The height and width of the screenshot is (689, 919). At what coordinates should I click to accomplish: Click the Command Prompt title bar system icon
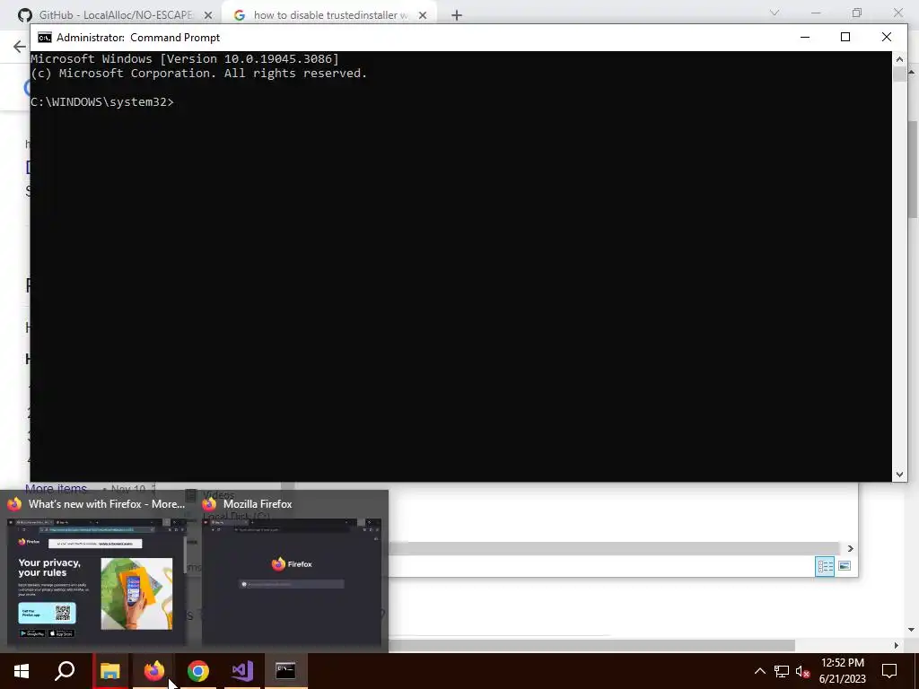[x=45, y=38]
